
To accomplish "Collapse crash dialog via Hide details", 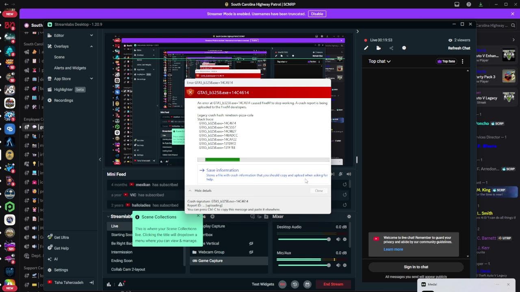I will 200,191.
